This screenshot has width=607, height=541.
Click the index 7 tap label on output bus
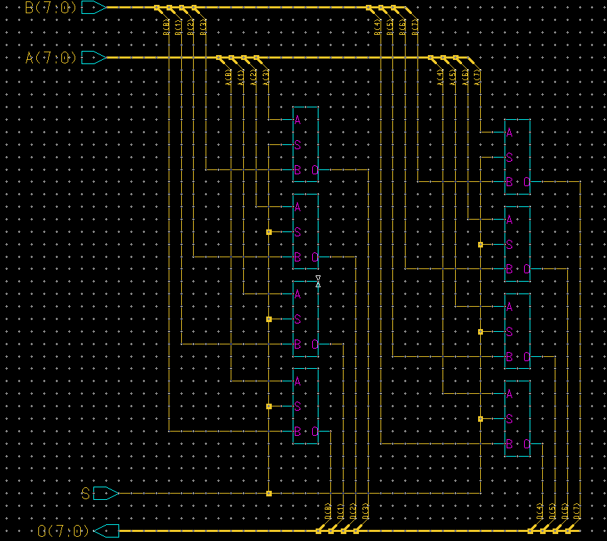point(577,512)
